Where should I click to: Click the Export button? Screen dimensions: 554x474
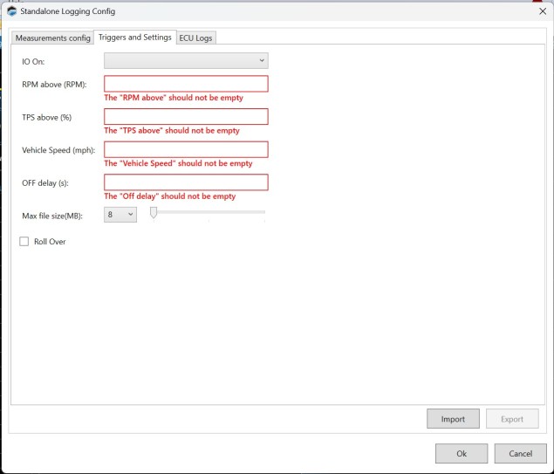tap(512, 419)
